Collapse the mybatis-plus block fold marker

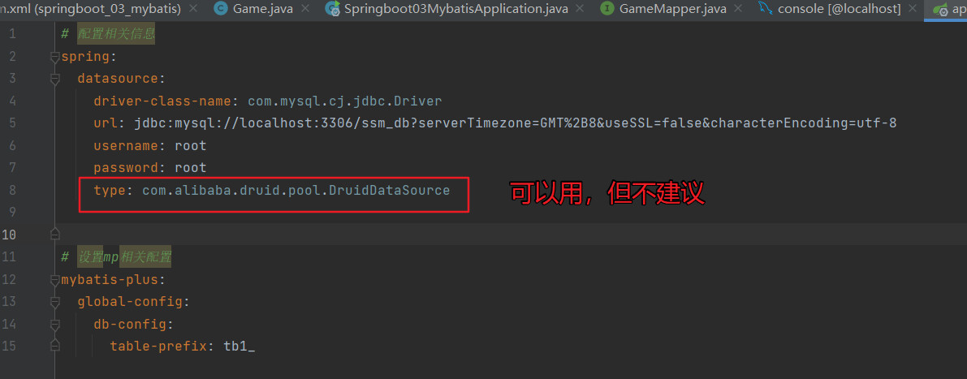pos(55,279)
